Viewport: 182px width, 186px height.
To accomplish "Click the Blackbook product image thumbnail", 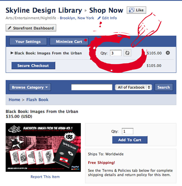I will coord(43,148).
